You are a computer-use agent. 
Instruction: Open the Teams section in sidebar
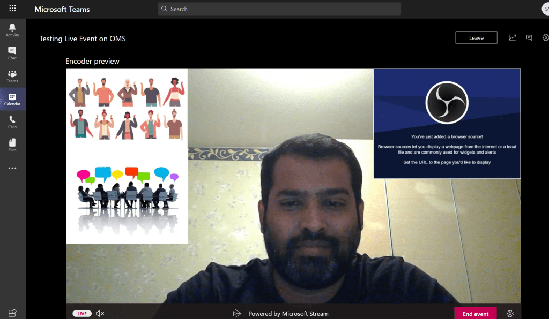tap(12, 76)
